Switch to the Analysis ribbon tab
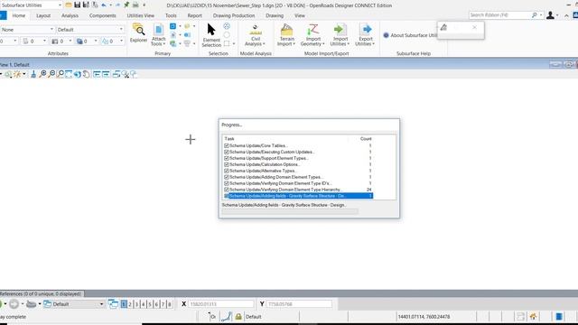 70,15
